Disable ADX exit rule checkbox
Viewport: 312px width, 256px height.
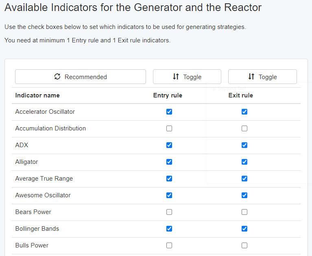244,145
